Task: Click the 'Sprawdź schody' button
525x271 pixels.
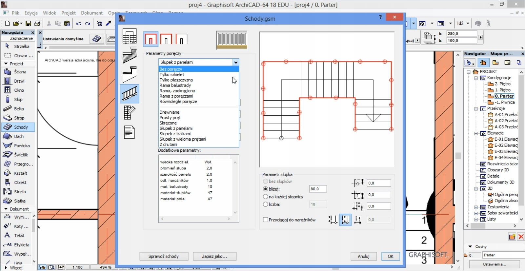Action: (164, 256)
